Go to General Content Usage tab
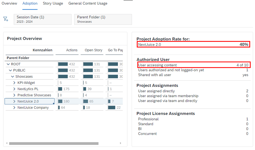 coord(88,4)
